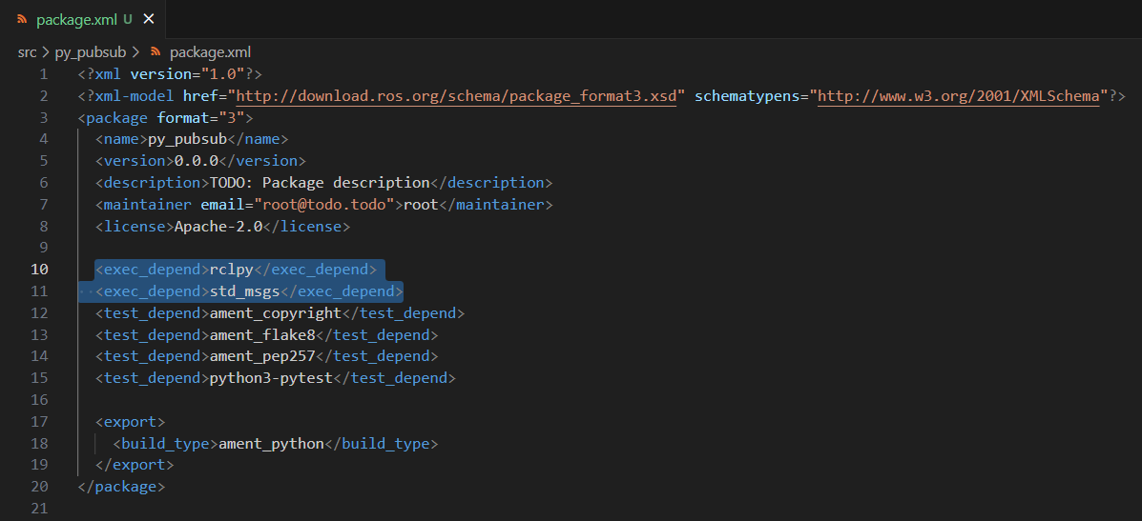Click std_msgs in the exec_depend line
Viewport: 1142px width, 521px height.
coord(244,291)
